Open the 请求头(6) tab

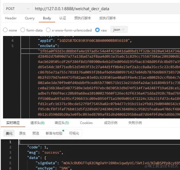coord(37,123)
